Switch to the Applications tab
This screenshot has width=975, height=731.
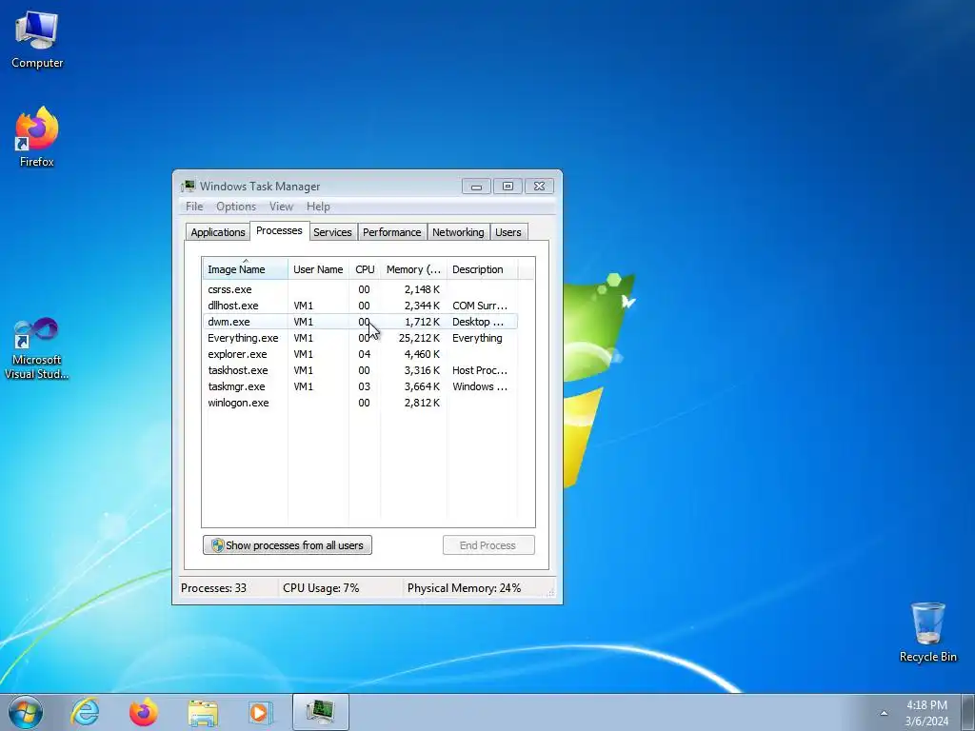coord(218,232)
